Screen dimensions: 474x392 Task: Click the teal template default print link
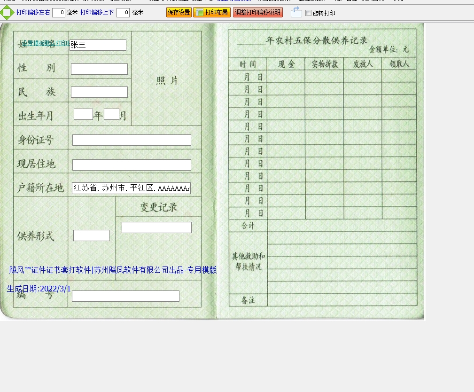[45, 43]
